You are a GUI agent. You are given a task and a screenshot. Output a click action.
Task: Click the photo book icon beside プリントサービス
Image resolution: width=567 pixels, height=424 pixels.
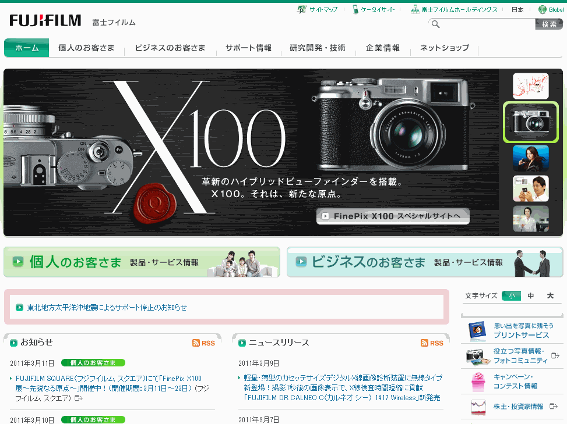click(x=477, y=331)
